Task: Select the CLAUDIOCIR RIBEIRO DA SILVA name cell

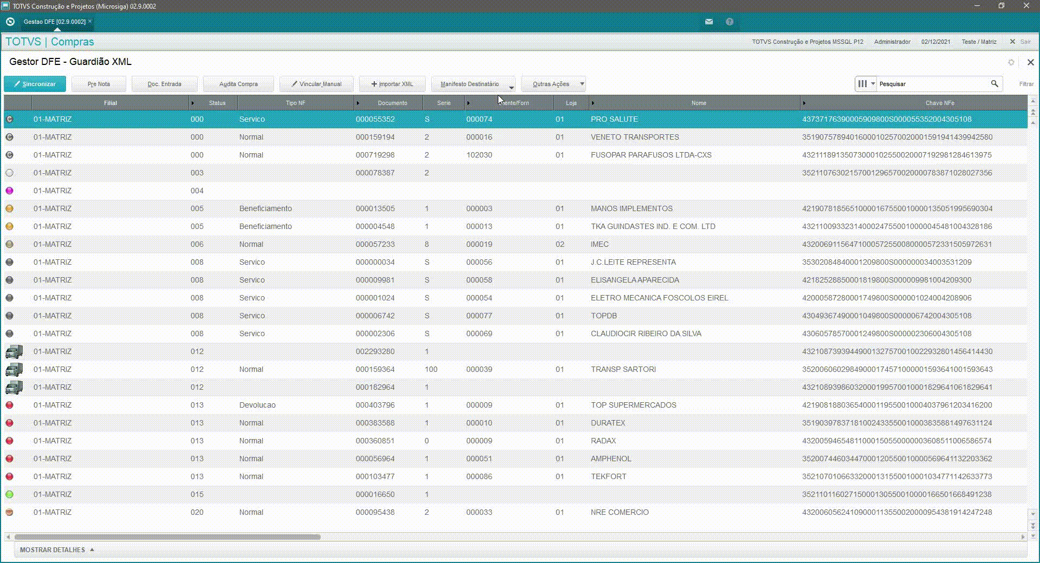Action: (646, 333)
